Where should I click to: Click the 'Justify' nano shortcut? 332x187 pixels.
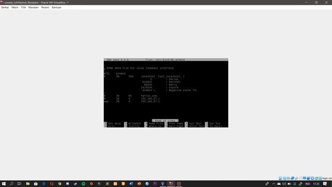click(x=134, y=126)
